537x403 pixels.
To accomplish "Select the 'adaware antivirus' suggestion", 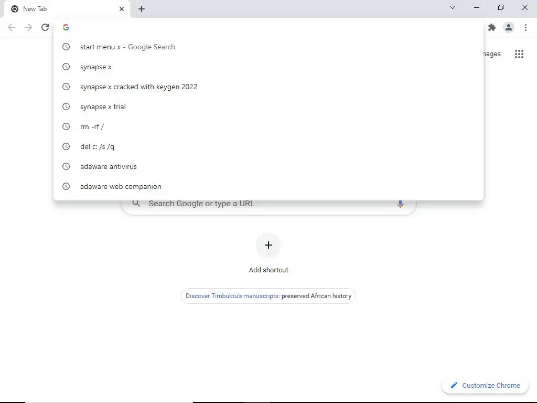I will click(268, 166).
